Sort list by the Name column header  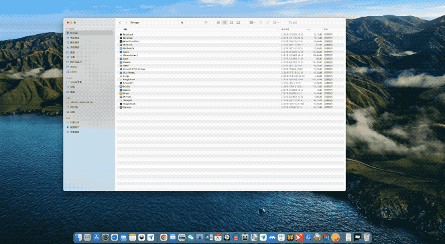point(125,29)
